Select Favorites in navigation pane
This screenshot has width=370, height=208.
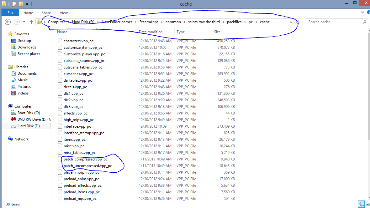[x=22, y=34]
